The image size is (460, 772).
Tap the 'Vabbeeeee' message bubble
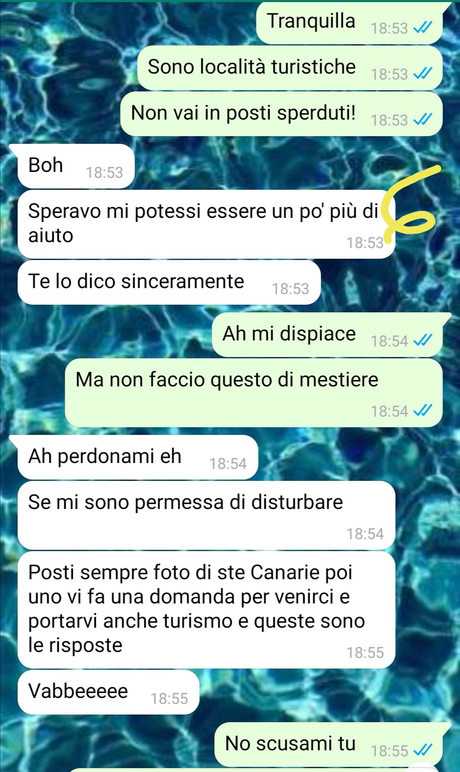pos(109,692)
